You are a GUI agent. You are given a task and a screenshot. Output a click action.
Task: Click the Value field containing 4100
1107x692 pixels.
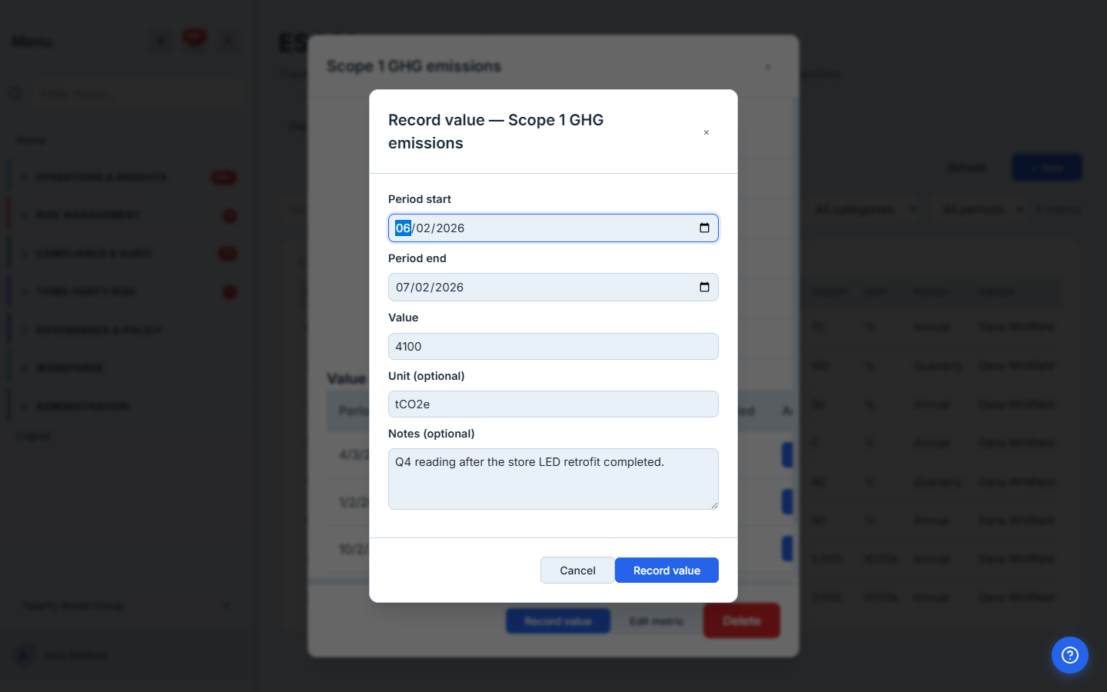[553, 346]
